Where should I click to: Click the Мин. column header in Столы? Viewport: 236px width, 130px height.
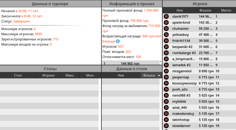point(90,75)
